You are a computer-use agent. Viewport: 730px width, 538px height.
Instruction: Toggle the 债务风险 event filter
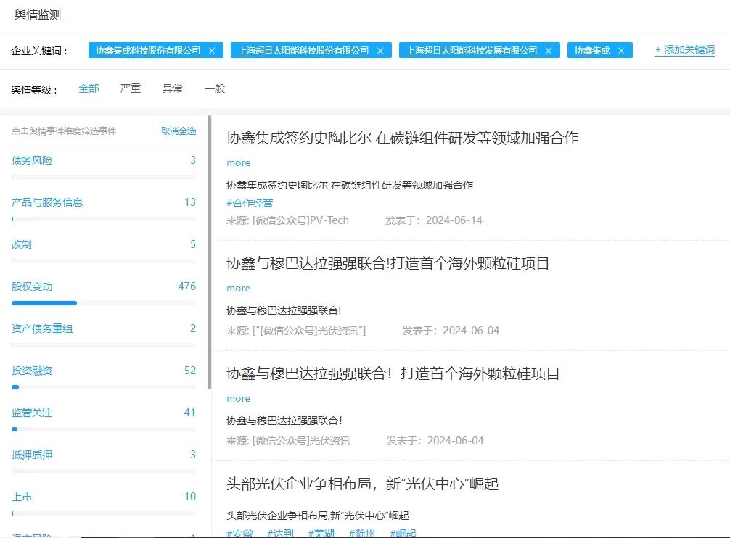pyautogui.click(x=32, y=160)
